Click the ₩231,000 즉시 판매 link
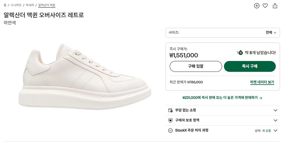This screenshot has height=142, width=290. click(220, 98)
